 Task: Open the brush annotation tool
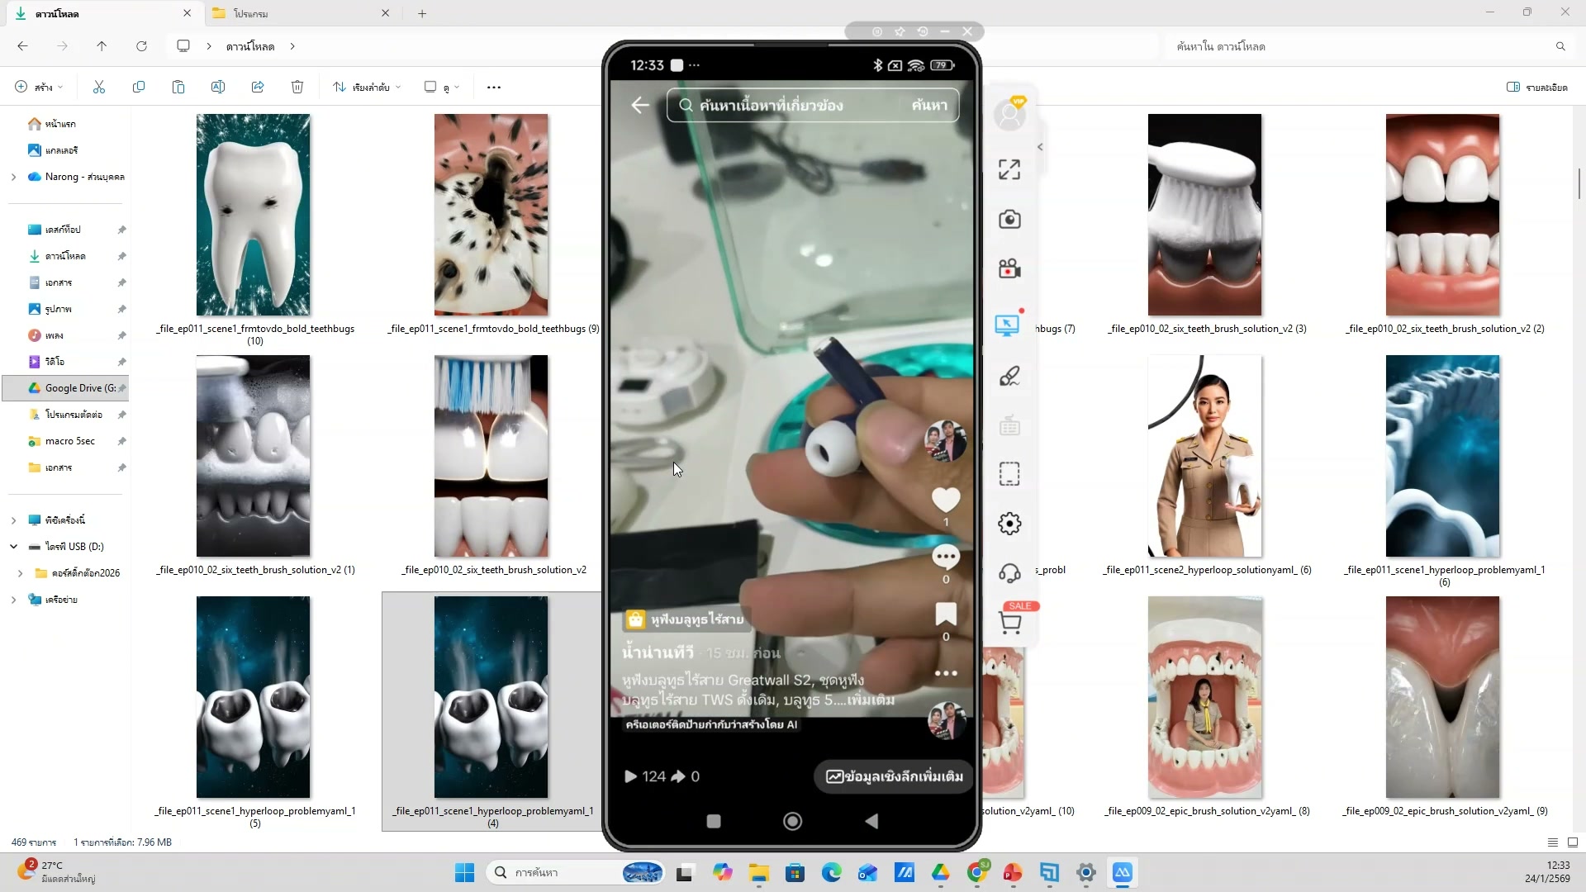tap(1009, 377)
